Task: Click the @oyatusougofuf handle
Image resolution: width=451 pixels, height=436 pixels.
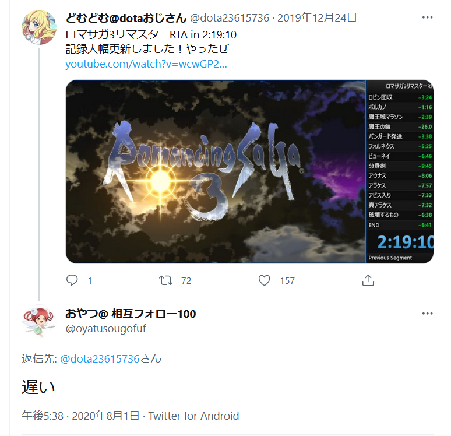Action: pos(105,328)
